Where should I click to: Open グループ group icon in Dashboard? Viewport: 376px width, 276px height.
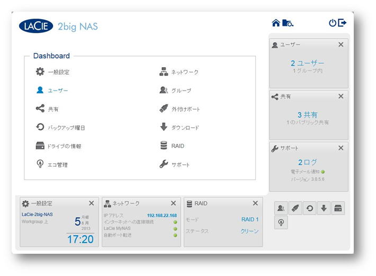click(x=164, y=90)
